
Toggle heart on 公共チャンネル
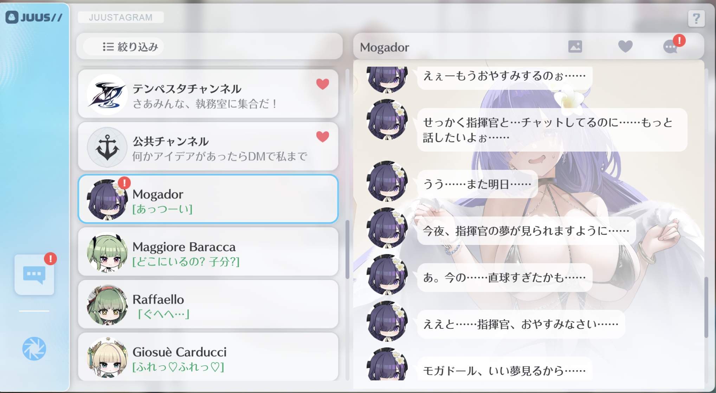coord(322,136)
